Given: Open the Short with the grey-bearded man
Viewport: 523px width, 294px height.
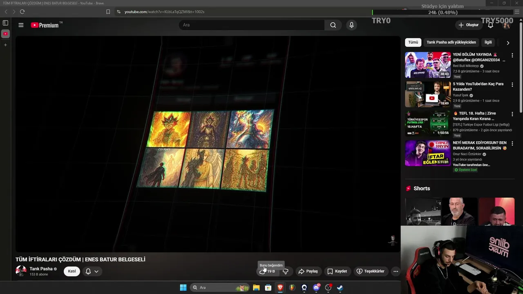Looking at the screenshot, I should click(460, 212).
